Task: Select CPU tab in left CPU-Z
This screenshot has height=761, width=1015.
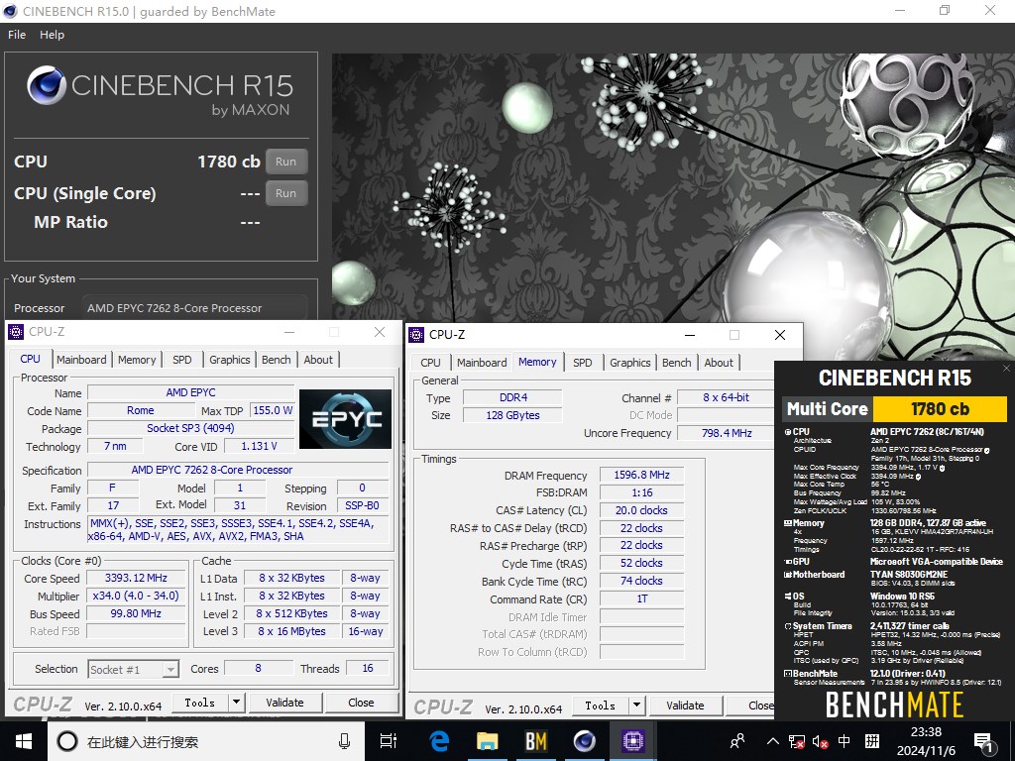Action: coord(30,359)
